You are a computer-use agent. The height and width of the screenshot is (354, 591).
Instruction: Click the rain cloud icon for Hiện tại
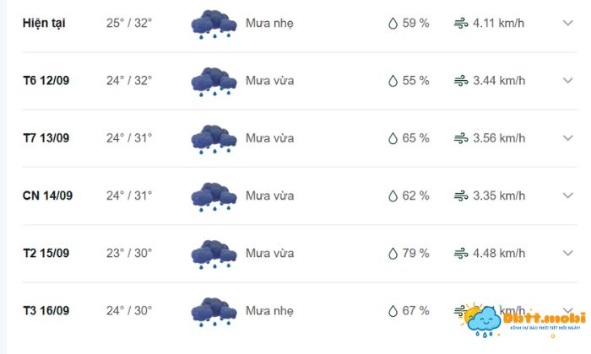(x=213, y=24)
